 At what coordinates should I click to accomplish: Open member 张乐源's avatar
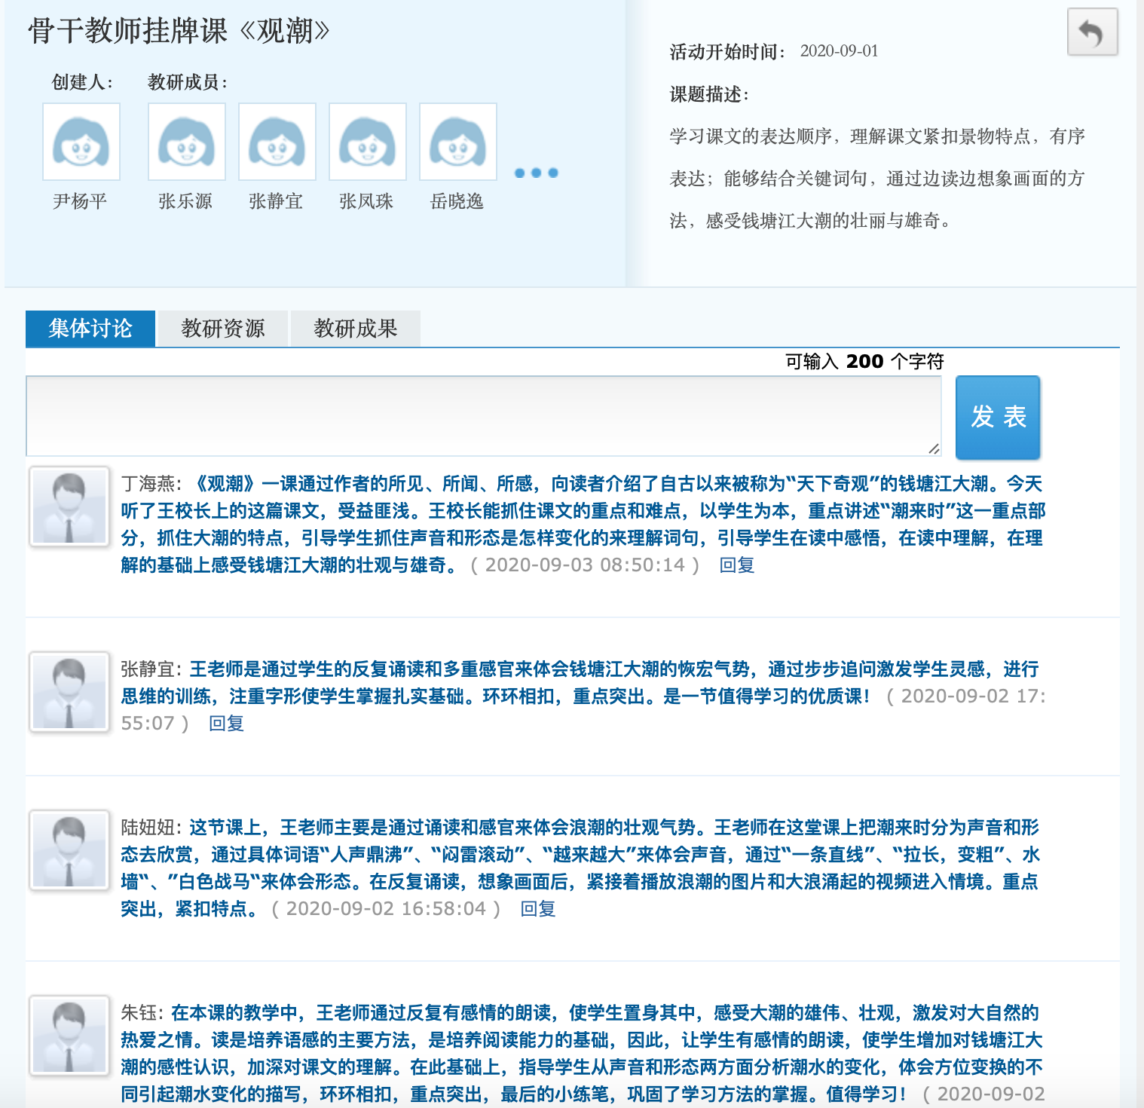click(187, 142)
